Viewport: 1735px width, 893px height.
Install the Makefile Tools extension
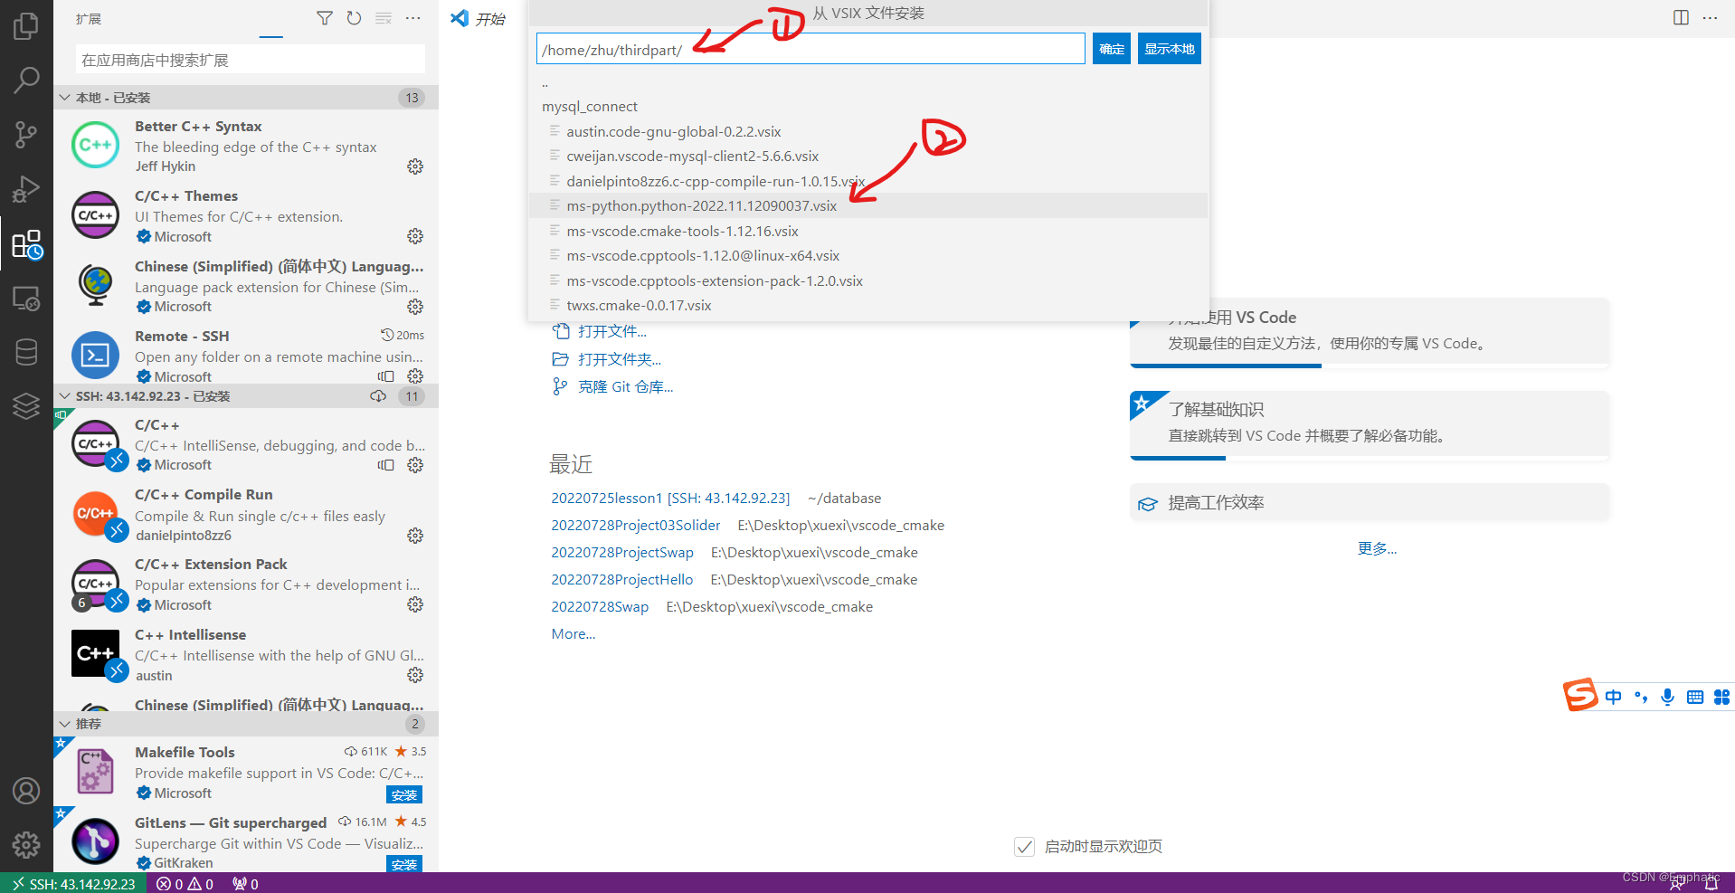pos(404,794)
